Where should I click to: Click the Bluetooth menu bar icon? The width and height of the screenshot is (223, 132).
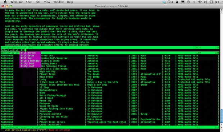pos(194,2)
